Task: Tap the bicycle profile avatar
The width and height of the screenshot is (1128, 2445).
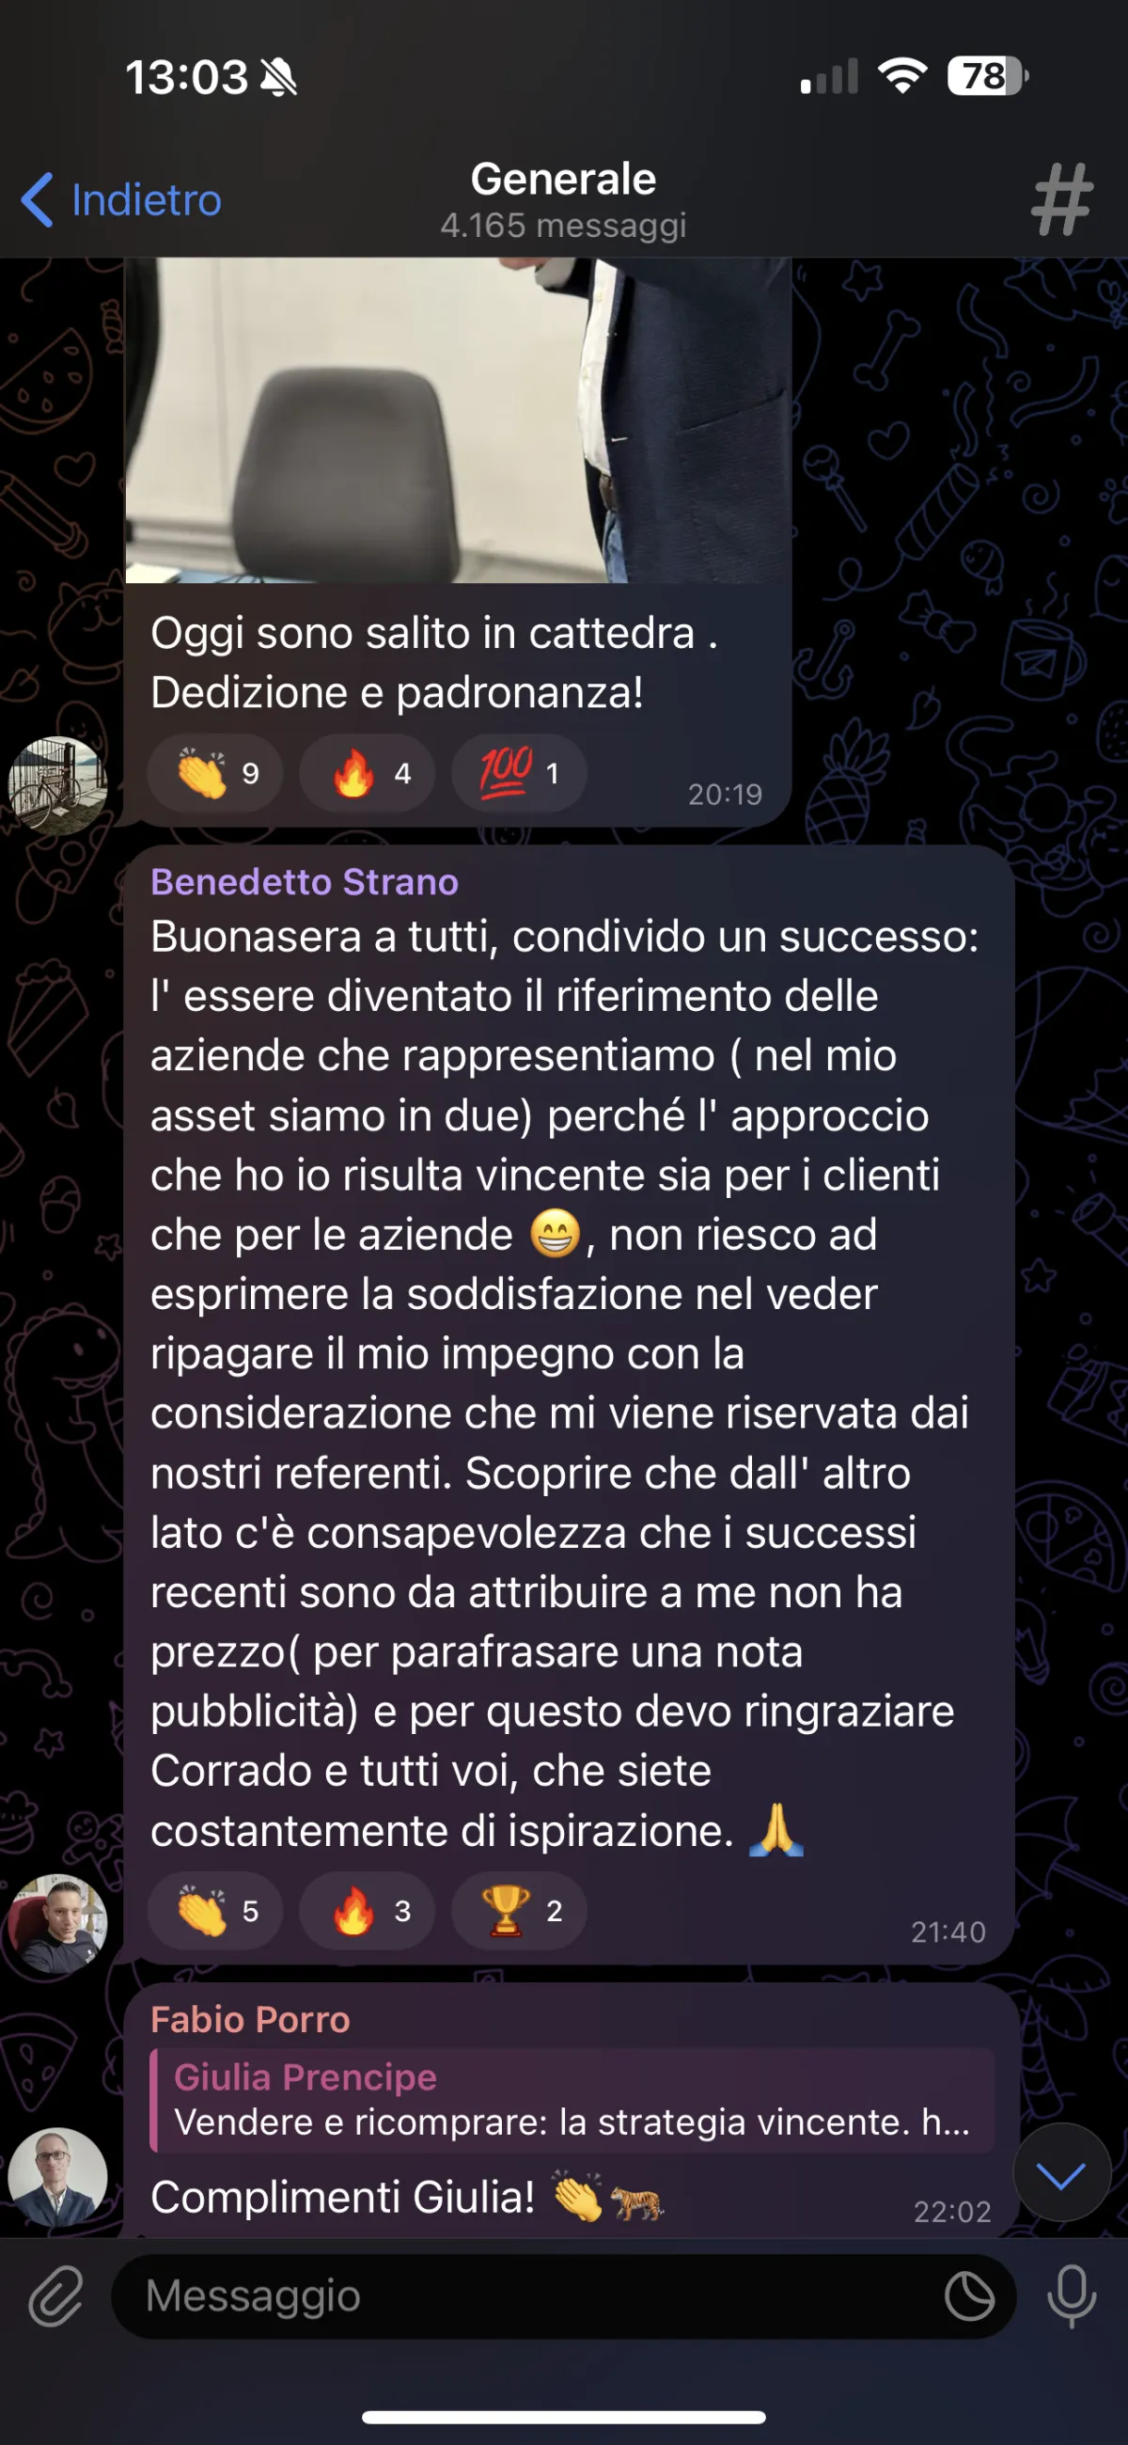Action: tap(58, 786)
